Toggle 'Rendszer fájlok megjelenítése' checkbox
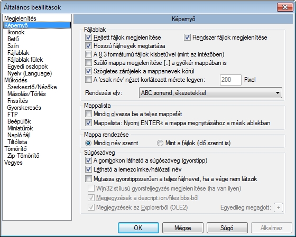Image resolution: width=296 pixels, height=237 pixels. [x=187, y=37]
